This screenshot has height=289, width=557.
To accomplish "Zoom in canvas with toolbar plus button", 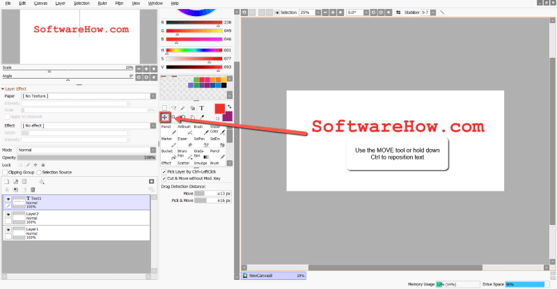I will coord(333,13).
